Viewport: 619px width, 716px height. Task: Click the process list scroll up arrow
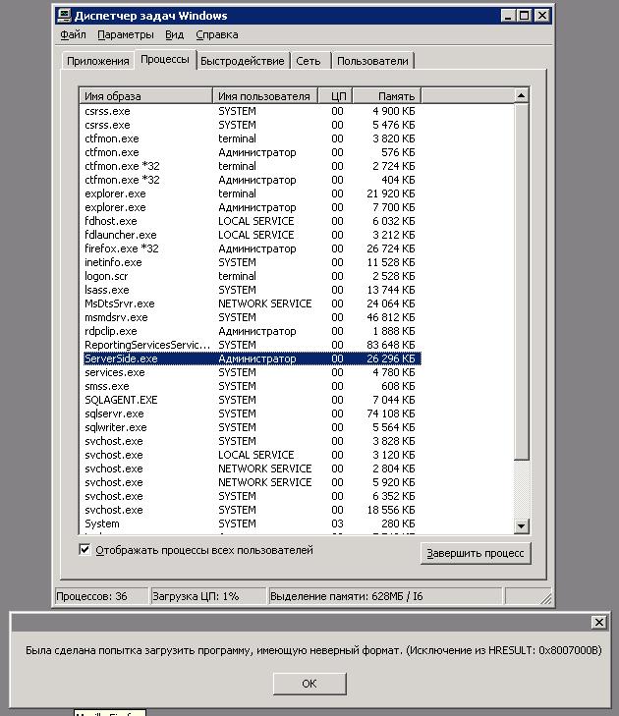point(522,95)
